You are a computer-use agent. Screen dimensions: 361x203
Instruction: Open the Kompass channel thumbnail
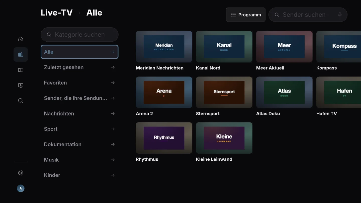click(339, 47)
